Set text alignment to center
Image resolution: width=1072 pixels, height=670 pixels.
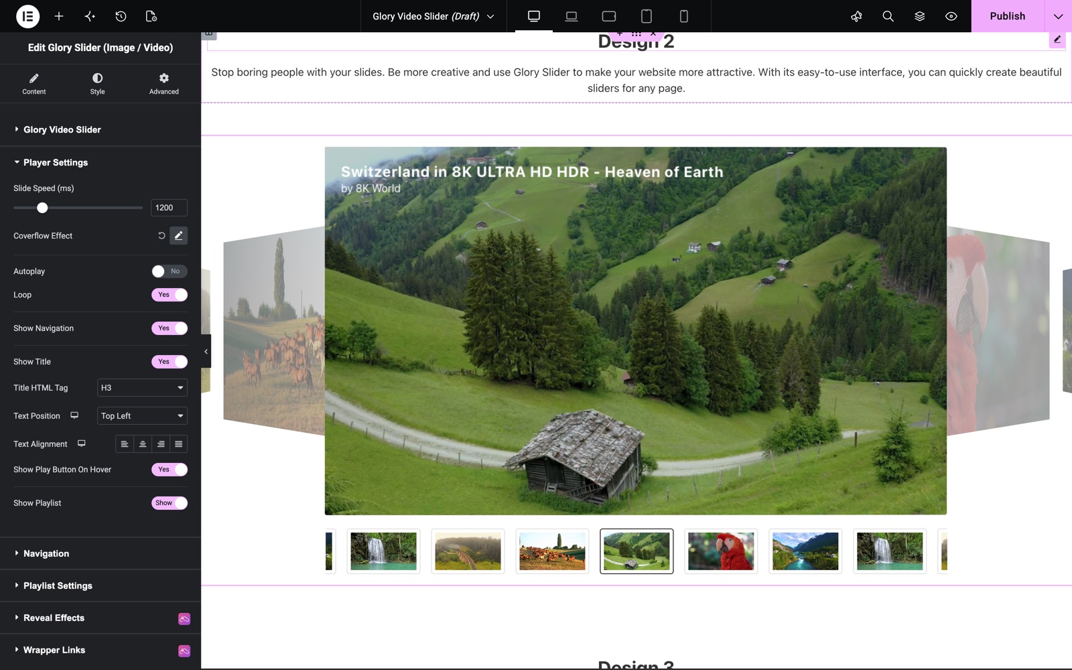(143, 444)
